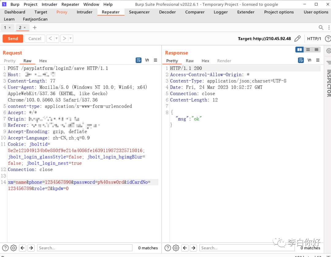
Task: Select top-bottom split layout view
Action: [x=308, y=50]
